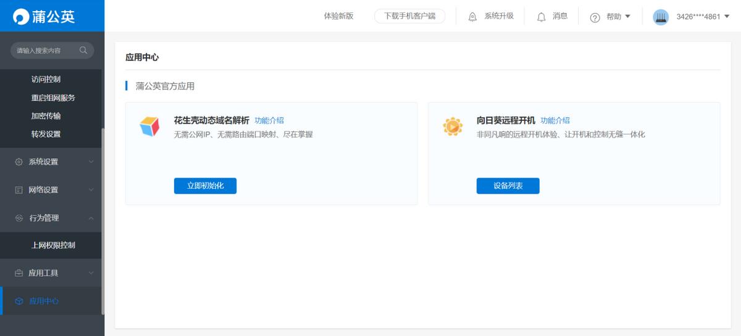Click the 消息 notification bell icon
The image size is (741, 336).
(x=542, y=17)
